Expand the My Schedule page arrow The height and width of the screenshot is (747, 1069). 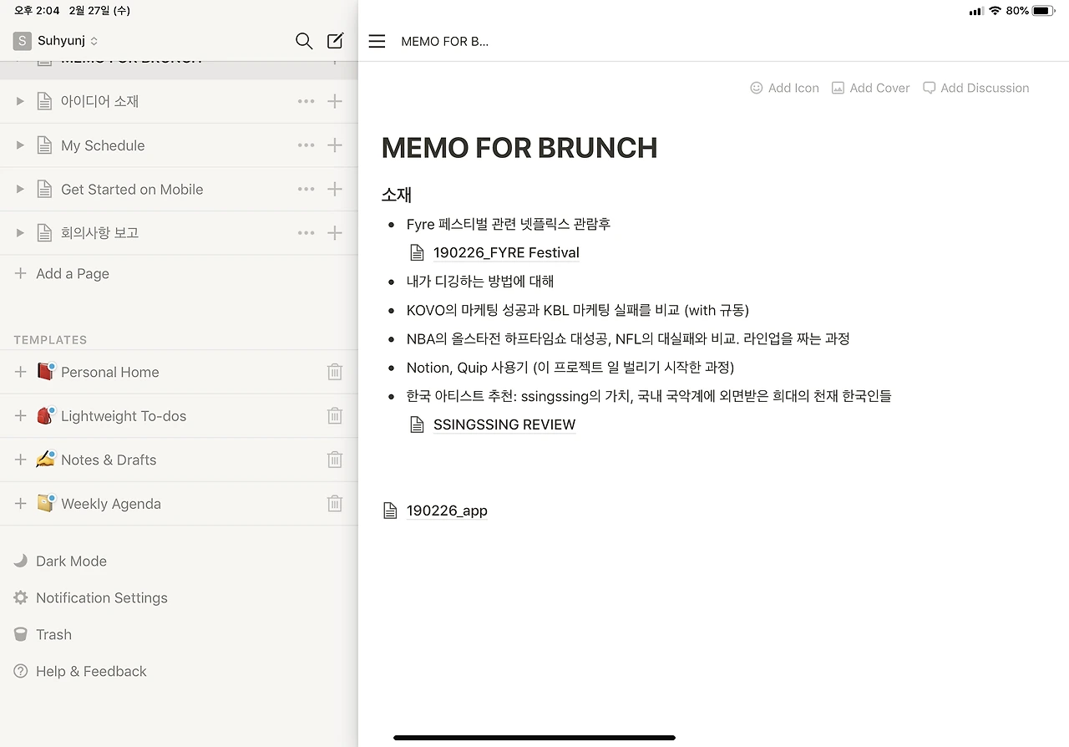click(x=20, y=145)
